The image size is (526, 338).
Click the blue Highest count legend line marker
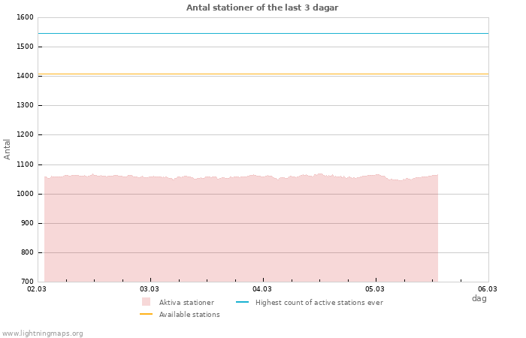pos(242,302)
